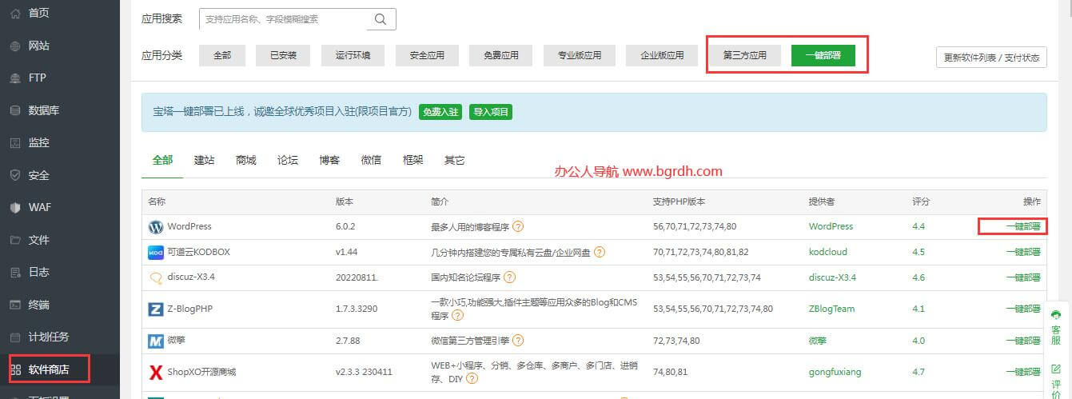
Task: Click the WordPress logo icon
Action: [156, 227]
